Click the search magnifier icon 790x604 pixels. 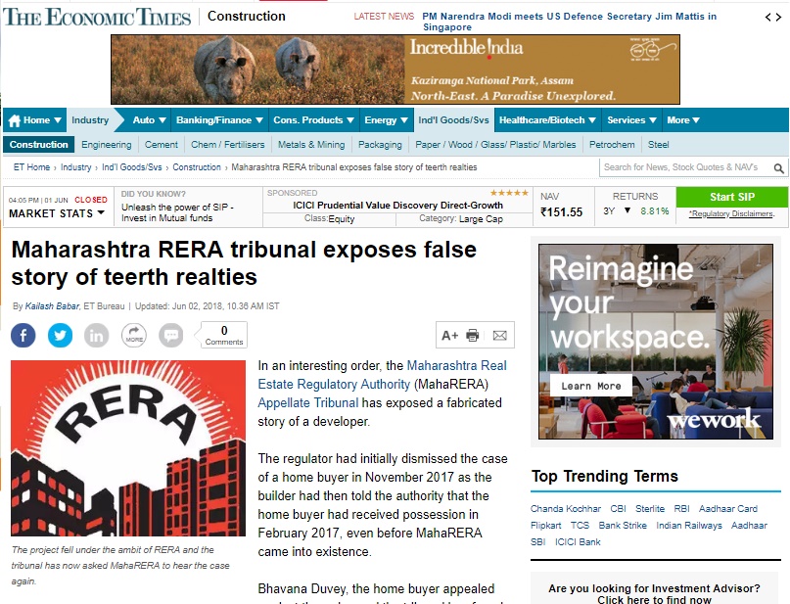point(778,167)
